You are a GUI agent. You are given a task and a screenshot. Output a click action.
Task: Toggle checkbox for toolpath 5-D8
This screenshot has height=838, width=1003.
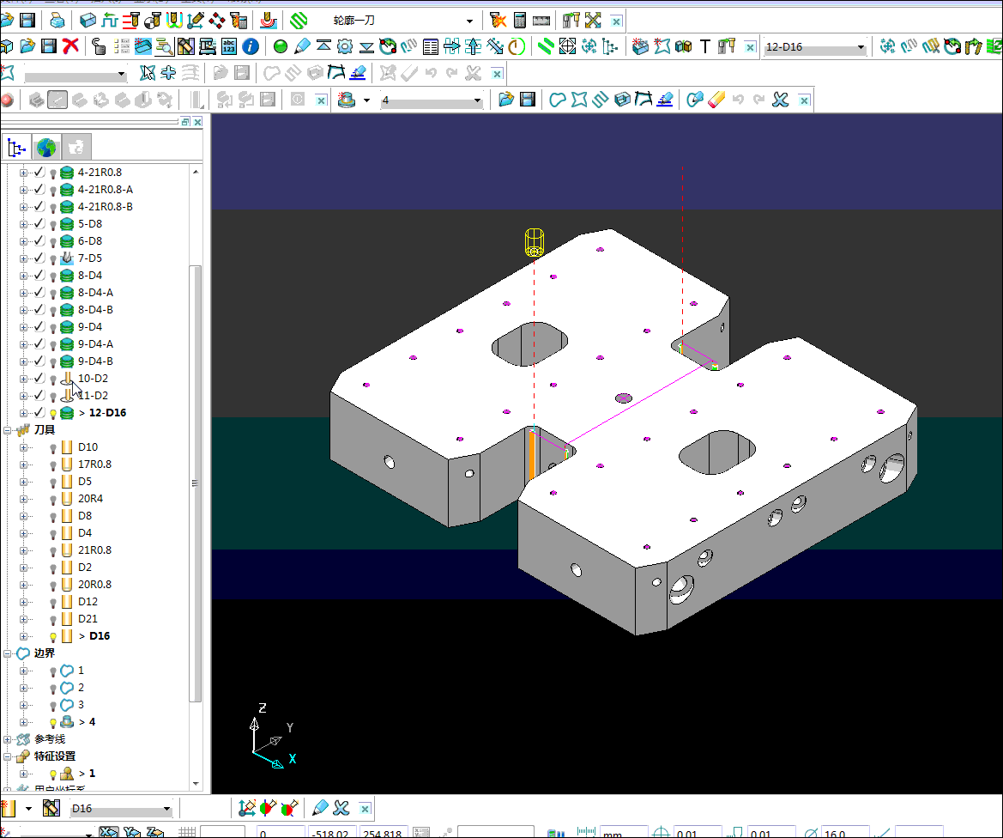coord(39,223)
